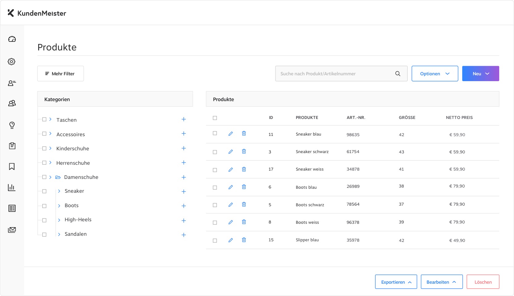The width and height of the screenshot is (514, 296).
Task: Add subcategory to Accessoires with plus
Action: [184, 134]
